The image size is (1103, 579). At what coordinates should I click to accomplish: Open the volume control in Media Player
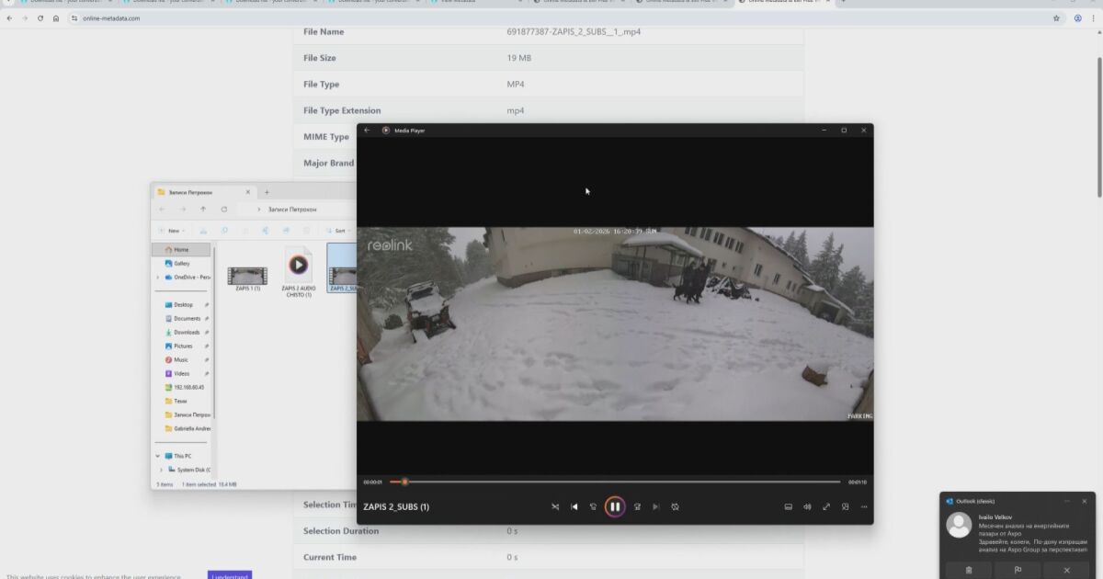(807, 506)
